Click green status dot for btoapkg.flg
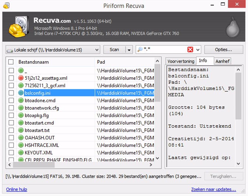 pos(21,115)
